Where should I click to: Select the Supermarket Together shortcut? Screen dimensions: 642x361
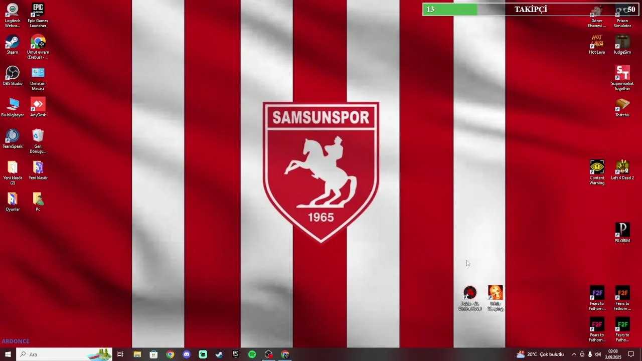622,79
